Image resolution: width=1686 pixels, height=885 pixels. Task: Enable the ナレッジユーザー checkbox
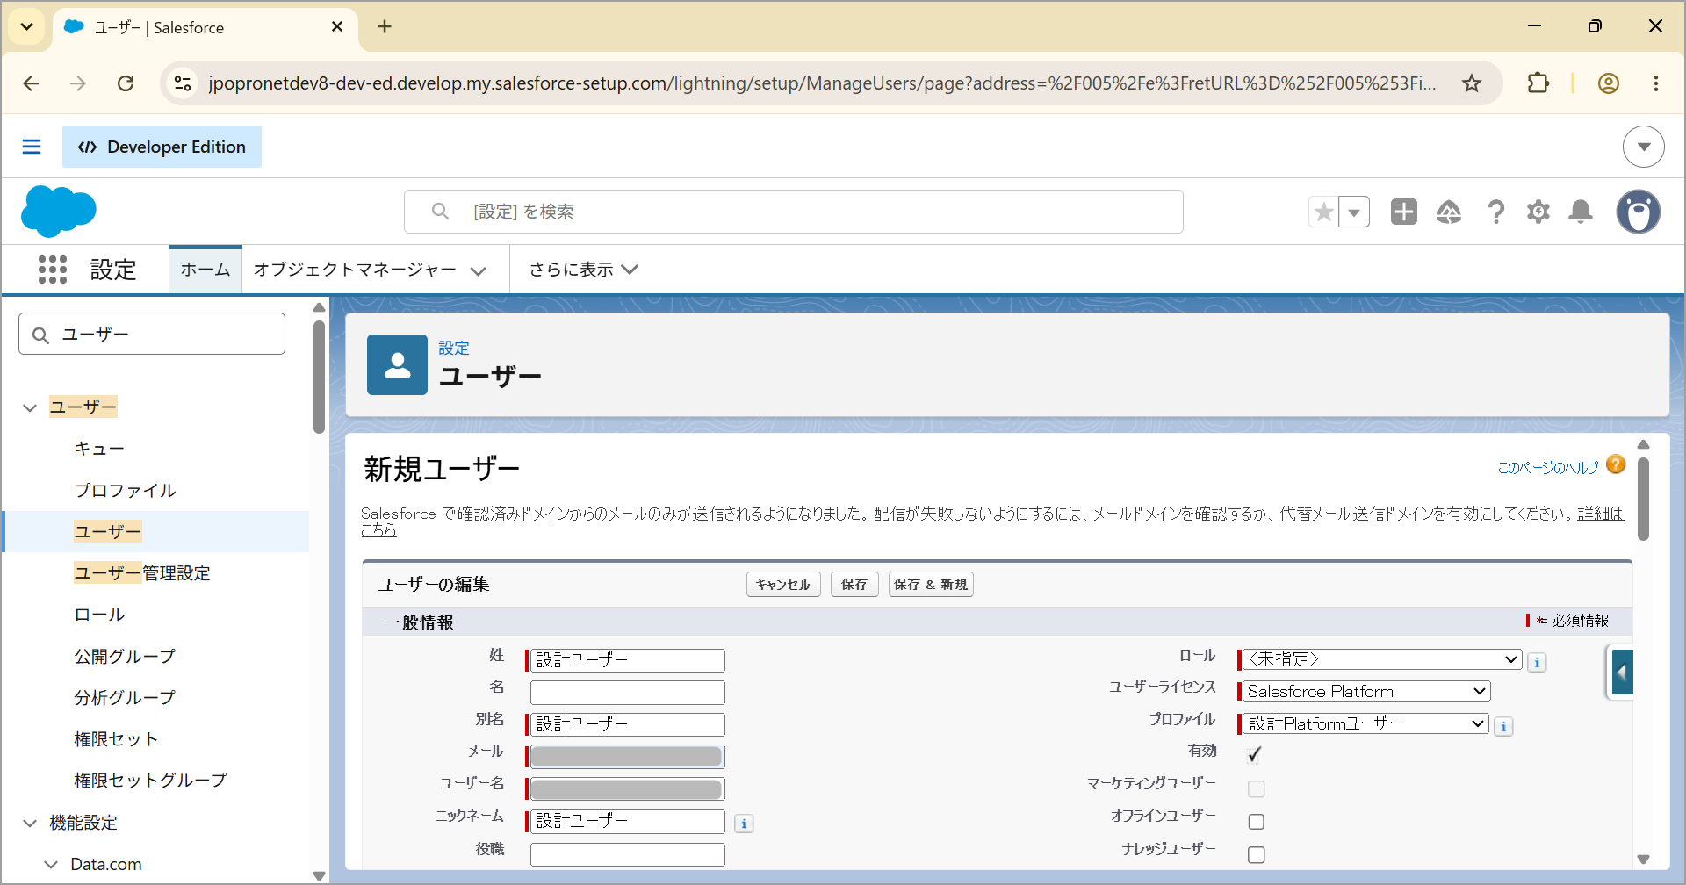pyautogui.click(x=1257, y=854)
